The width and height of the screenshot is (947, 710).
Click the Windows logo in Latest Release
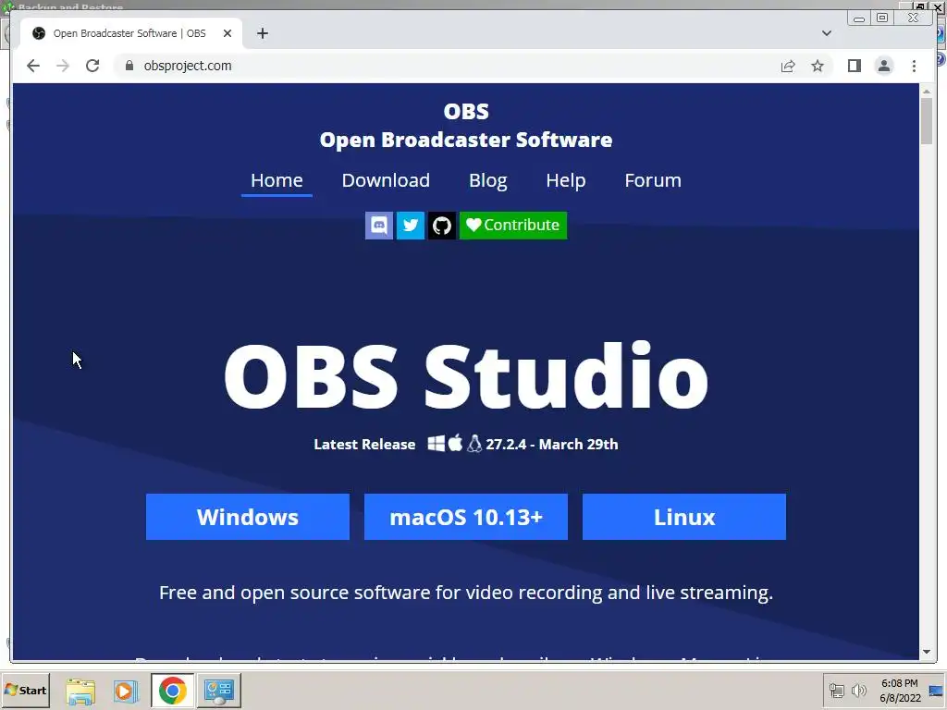pyautogui.click(x=437, y=444)
